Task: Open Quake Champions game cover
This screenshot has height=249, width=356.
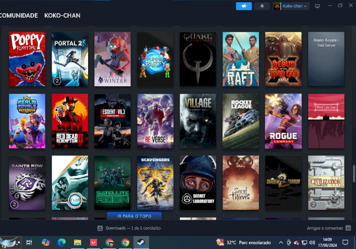Action: tap(198, 59)
